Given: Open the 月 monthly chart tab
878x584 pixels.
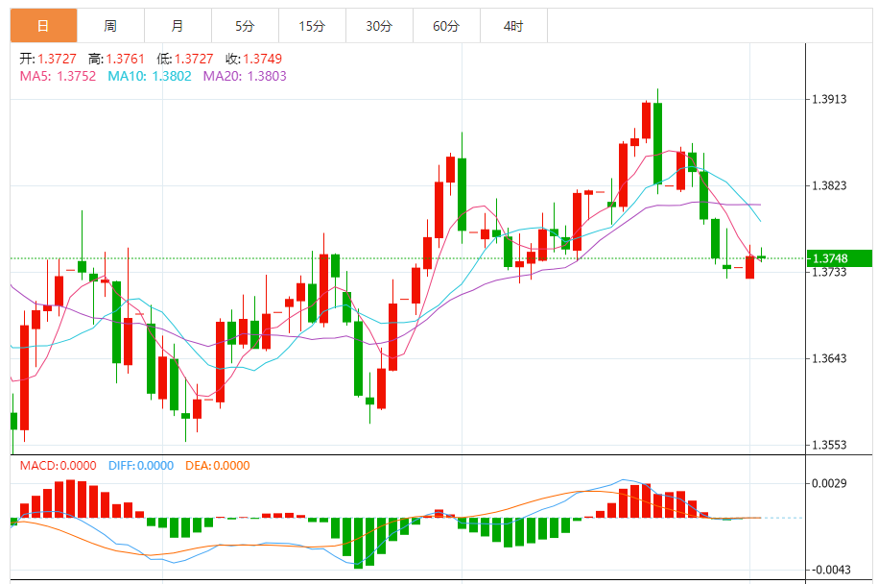Looking at the screenshot, I should tap(178, 26).
